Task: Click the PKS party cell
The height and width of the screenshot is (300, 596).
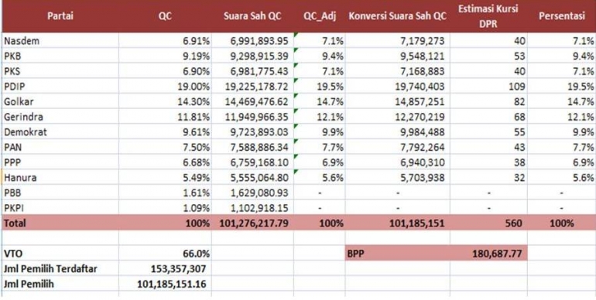Action: (x=60, y=71)
